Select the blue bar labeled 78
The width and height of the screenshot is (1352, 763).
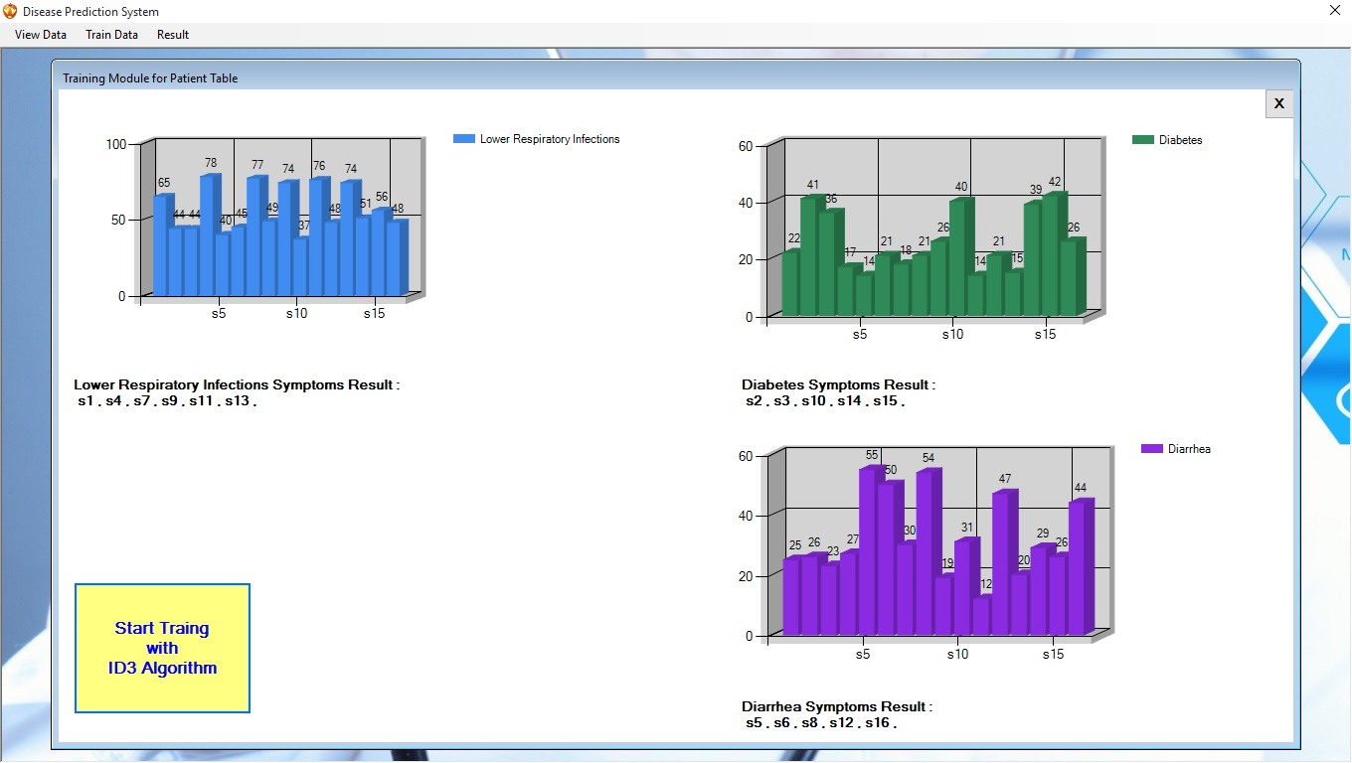click(x=207, y=236)
